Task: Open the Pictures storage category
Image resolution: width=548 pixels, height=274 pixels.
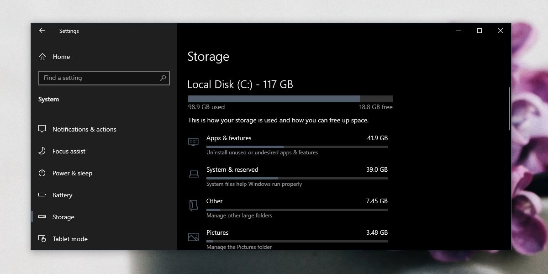Action: pos(288,239)
